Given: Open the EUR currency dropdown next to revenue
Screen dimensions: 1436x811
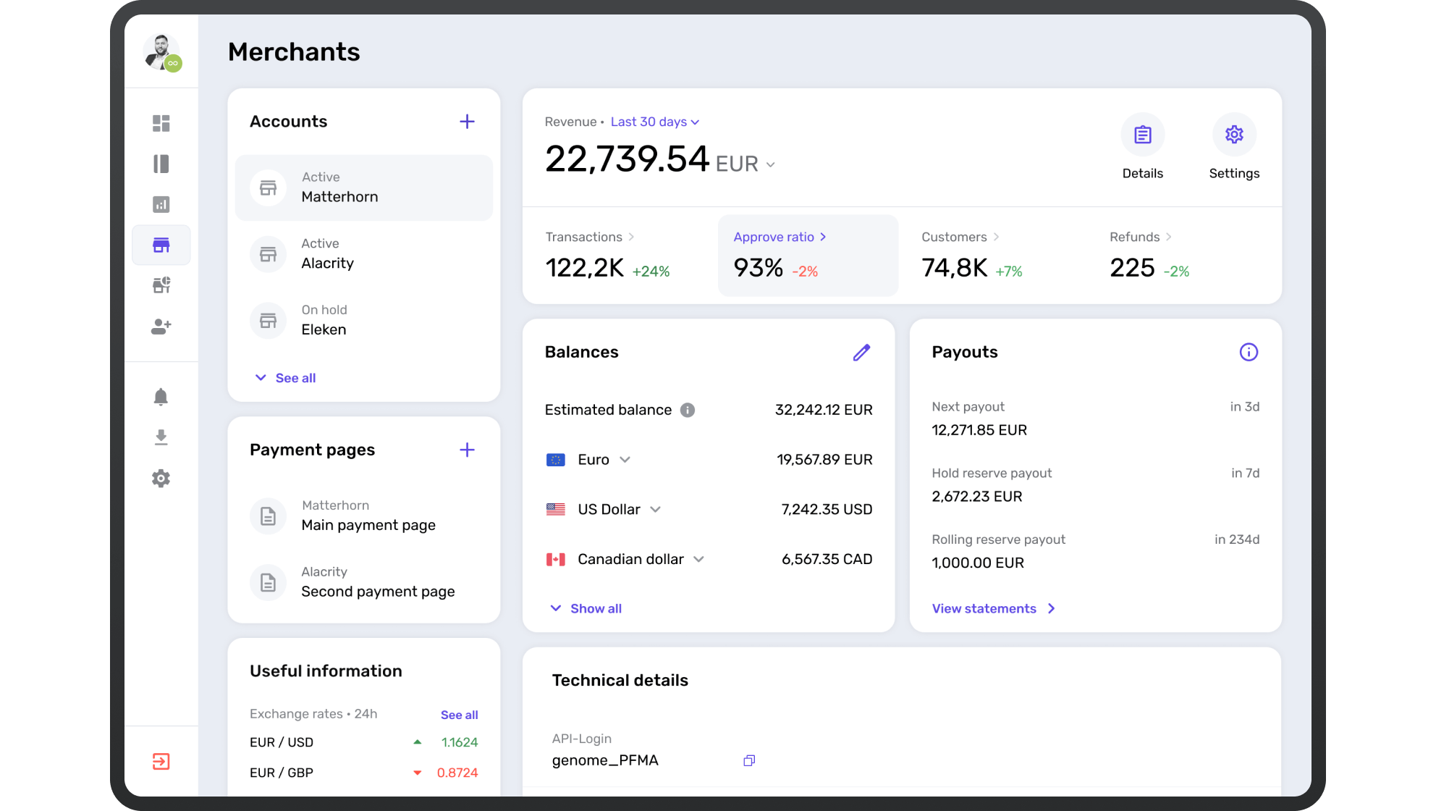Looking at the screenshot, I should coord(745,164).
